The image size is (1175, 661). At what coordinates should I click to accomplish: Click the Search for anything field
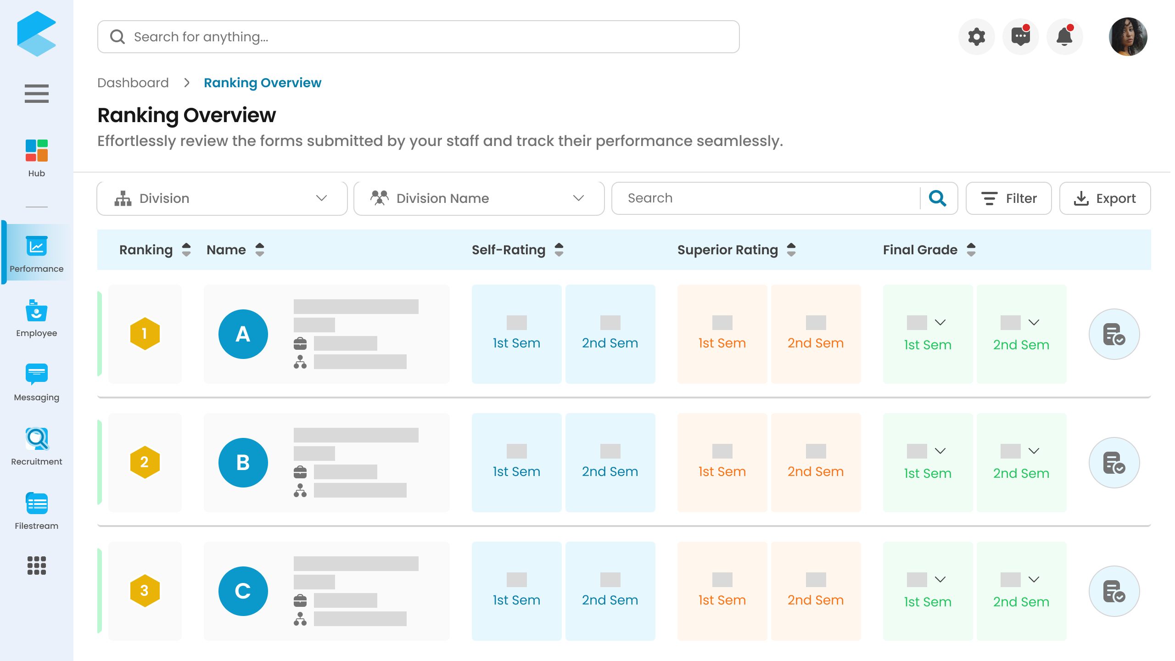(x=418, y=37)
